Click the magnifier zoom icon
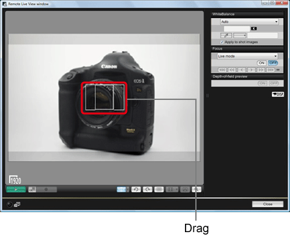Image resolution: width=290 pixels, height=236 pixels. click(x=197, y=190)
